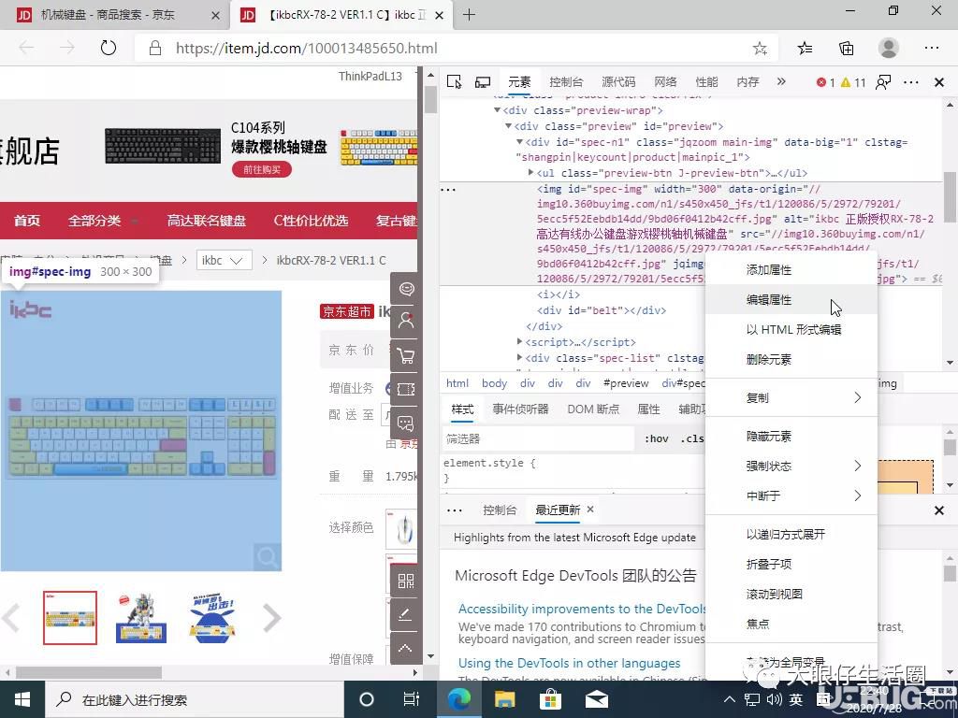Switch to 元素 tab in DevTools
The width and height of the screenshot is (958, 718).
click(519, 82)
